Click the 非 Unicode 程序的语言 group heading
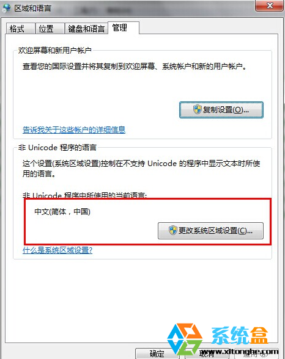This screenshot has height=359, width=285. click(57, 148)
